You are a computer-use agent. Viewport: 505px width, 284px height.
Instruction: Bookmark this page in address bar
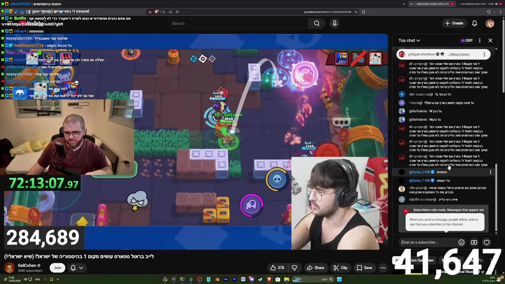click(363, 12)
